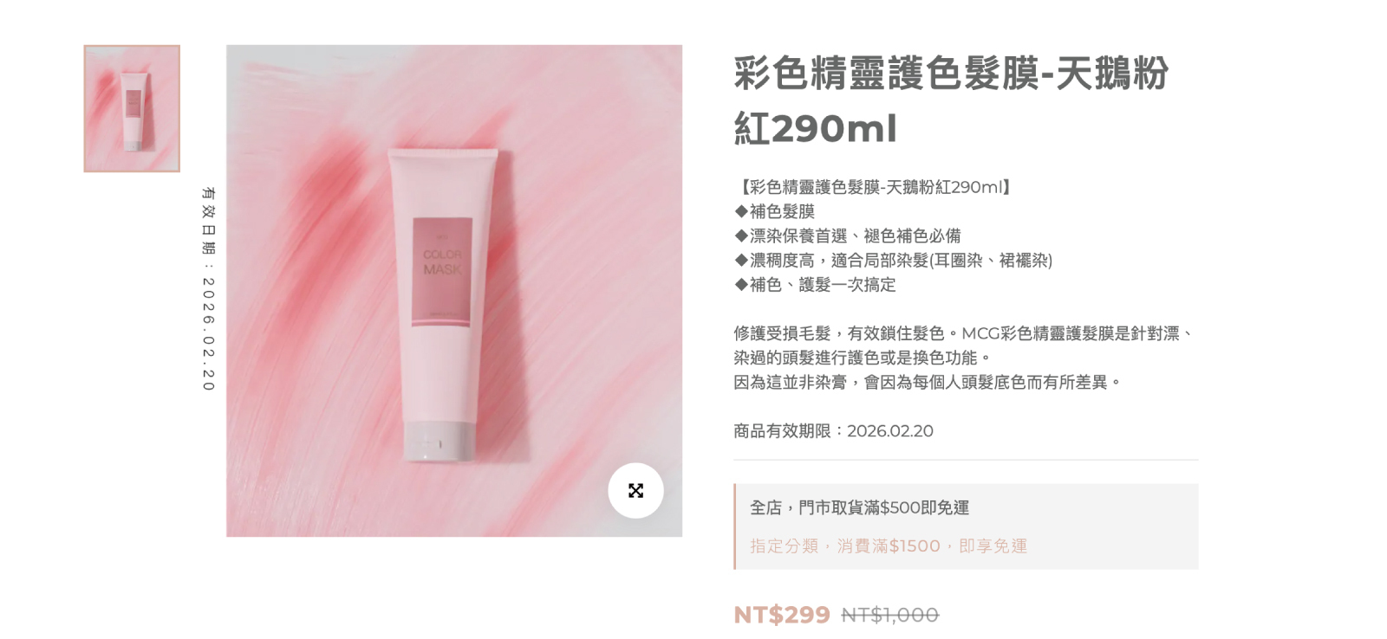Click the NT$299 sale price
The height and width of the screenshot is (639, 1387).
[x=782, y=615]
